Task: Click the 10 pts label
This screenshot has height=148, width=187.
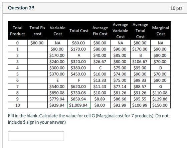Action: [176, 8]
